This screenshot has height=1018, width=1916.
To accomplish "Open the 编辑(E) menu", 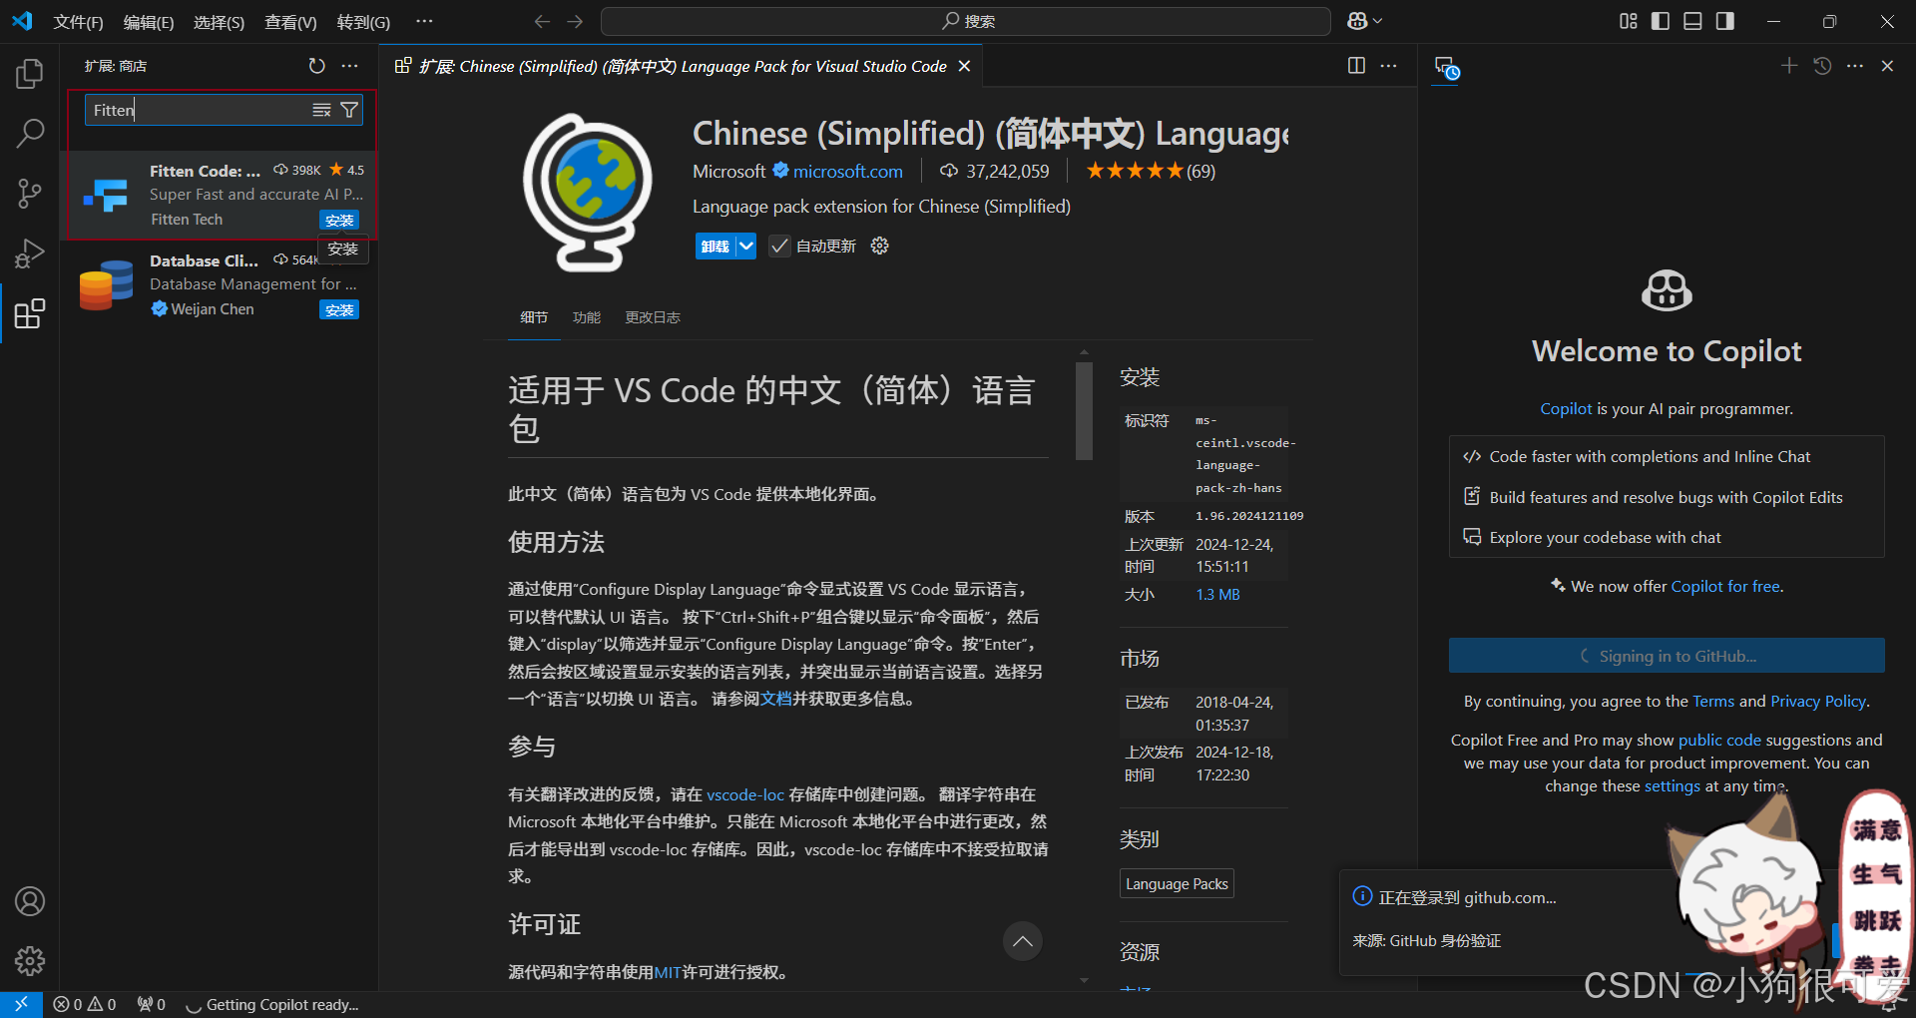I will [149, 22].
